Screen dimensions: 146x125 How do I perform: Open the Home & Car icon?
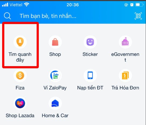point(55,103)
